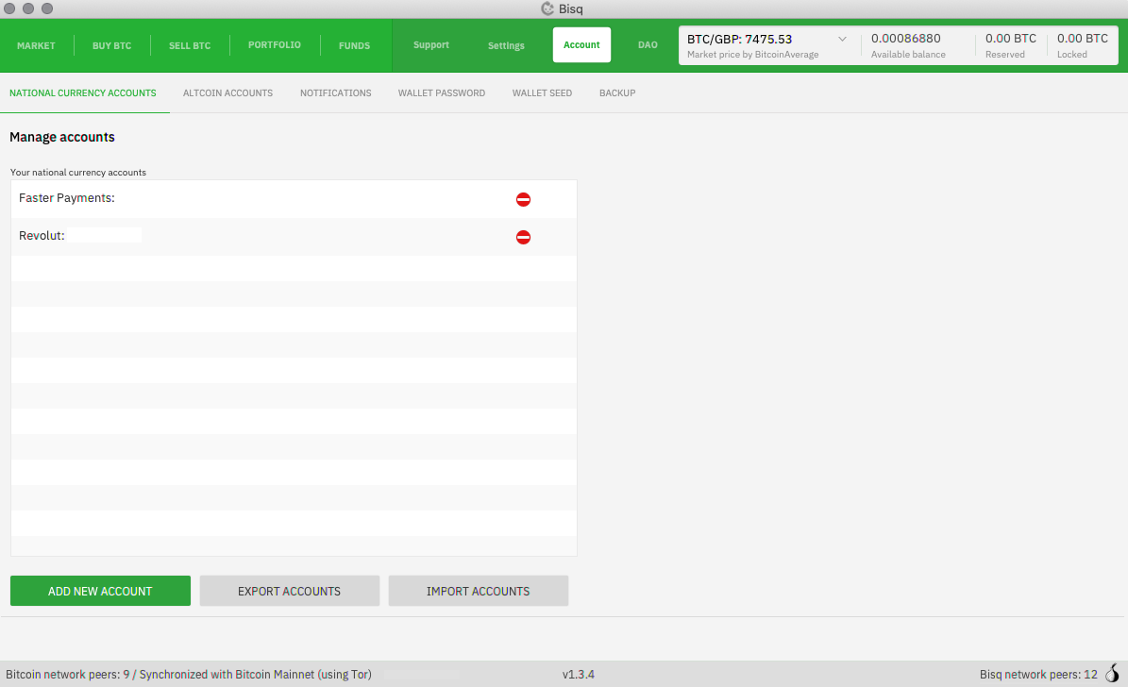1128x687 pixels.
Task: Delete the Revolut account
Action: (x=523, y=237)
